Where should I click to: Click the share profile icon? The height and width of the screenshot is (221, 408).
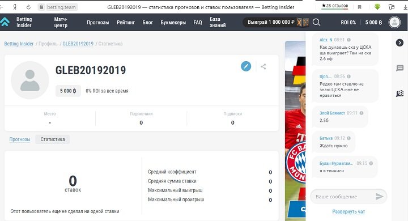tap(263, 67)
